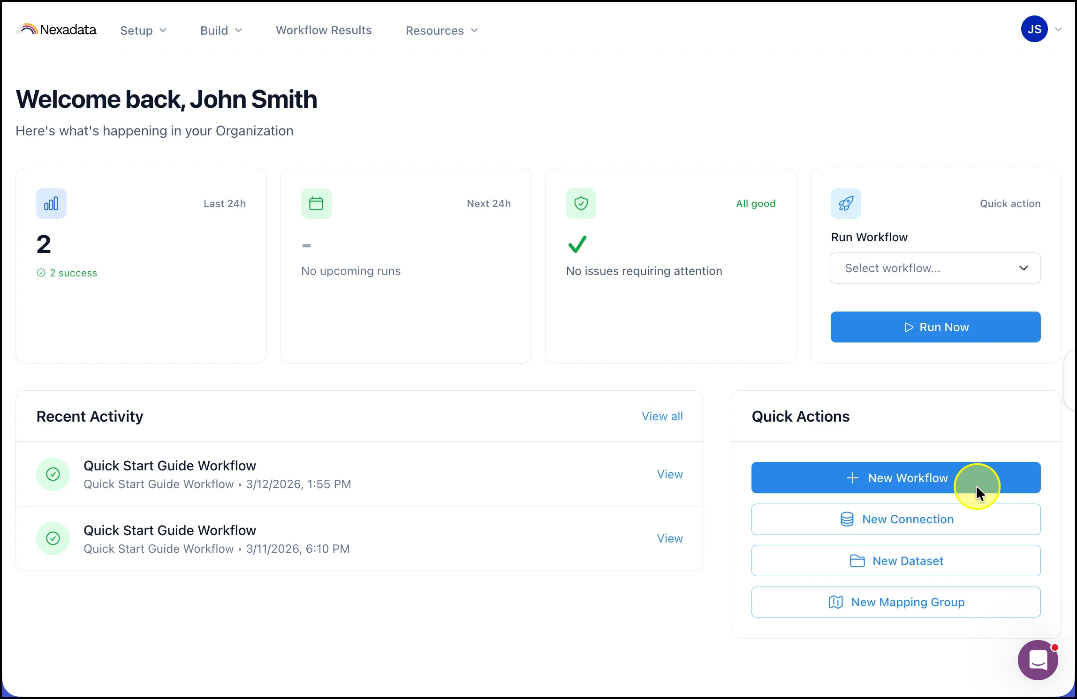Click the JS user avatar
The height and width of the screenshot is (699, 1077).
(1034, 29)
